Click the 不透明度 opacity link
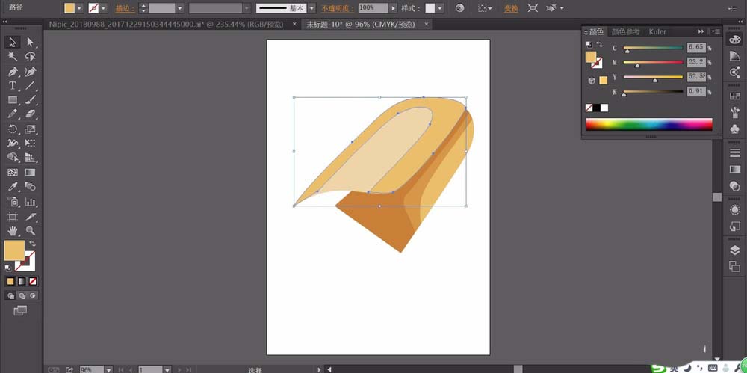This screenshot has width=747, height=373. (338, 8)
